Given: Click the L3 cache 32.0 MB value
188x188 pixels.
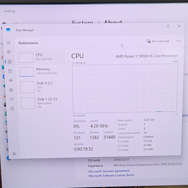Looking at the screenshot, I should [148, 149].
